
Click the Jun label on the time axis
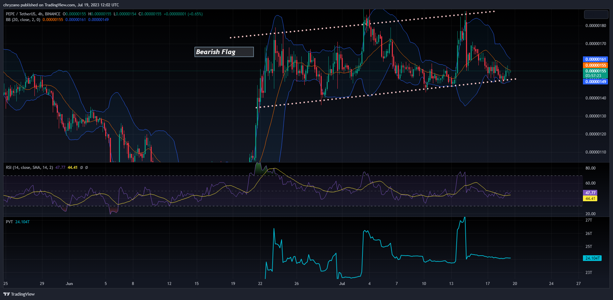pyautogui.click(x=69, y=284)
